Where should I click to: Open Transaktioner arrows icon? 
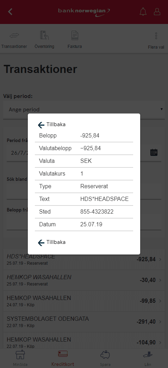tap(14, 35)
